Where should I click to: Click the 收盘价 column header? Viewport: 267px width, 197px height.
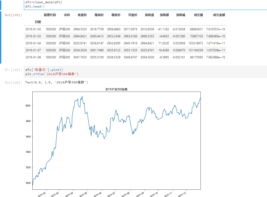(x=82, y=15)
